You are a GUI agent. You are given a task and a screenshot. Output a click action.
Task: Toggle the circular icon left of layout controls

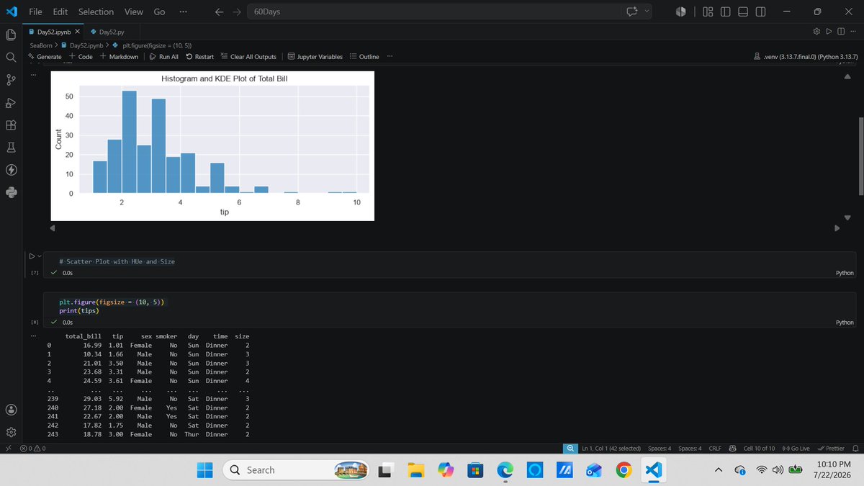682,12
